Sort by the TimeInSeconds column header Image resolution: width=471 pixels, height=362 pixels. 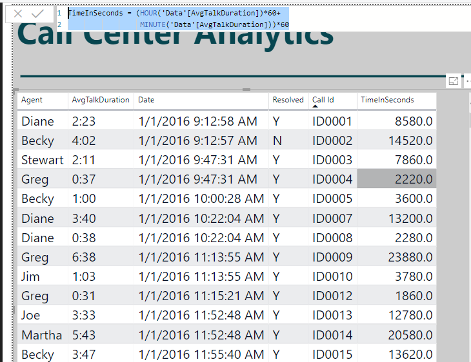(387, 100)
